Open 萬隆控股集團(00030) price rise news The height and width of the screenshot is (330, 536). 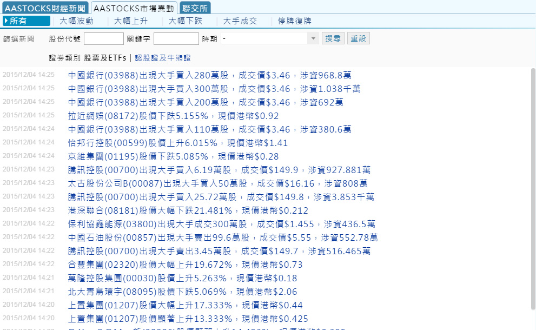click(182, 279)
